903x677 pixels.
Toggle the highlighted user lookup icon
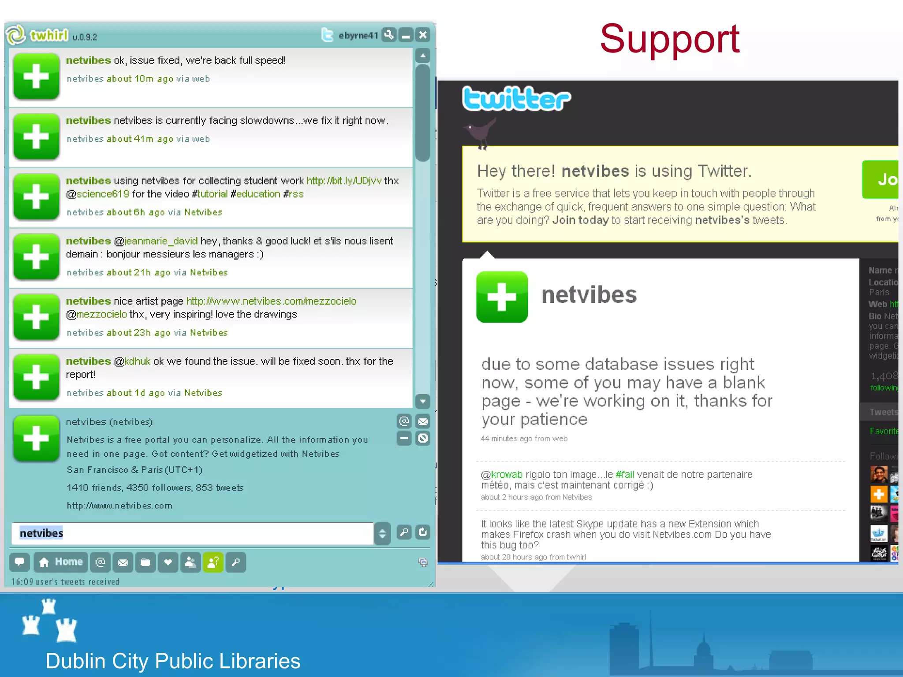[x=213, y=562]
